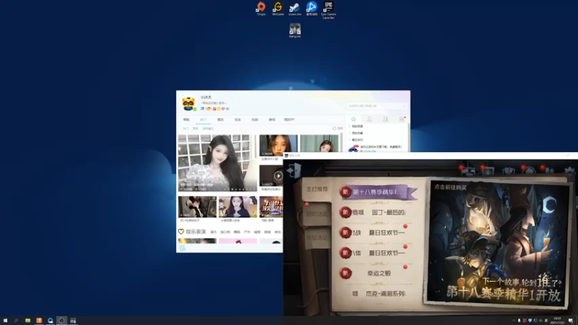Open the contacts icon tab in YY sidebar
578x325 pixels.
369,119
